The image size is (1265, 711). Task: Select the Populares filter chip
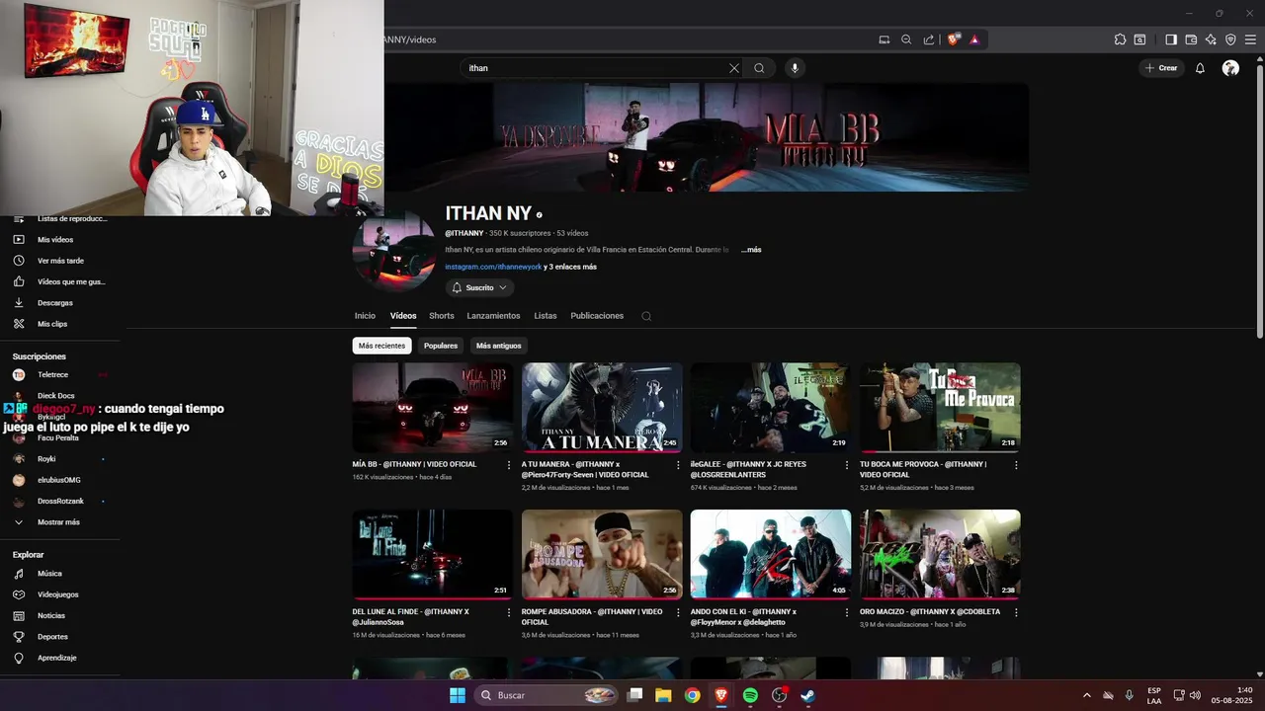coord(441,346)
